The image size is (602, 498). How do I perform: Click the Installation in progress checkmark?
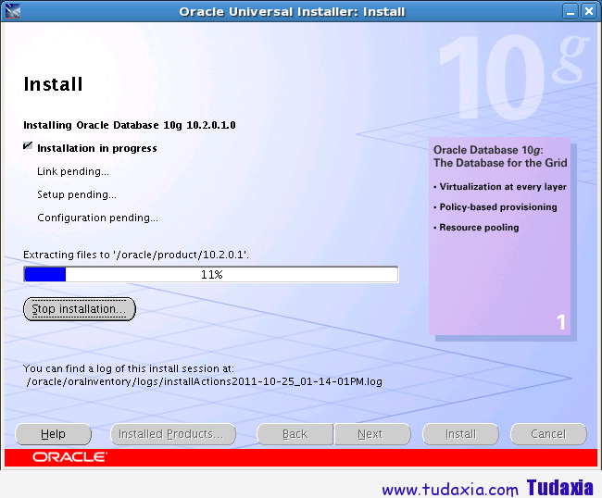(28, 146)
